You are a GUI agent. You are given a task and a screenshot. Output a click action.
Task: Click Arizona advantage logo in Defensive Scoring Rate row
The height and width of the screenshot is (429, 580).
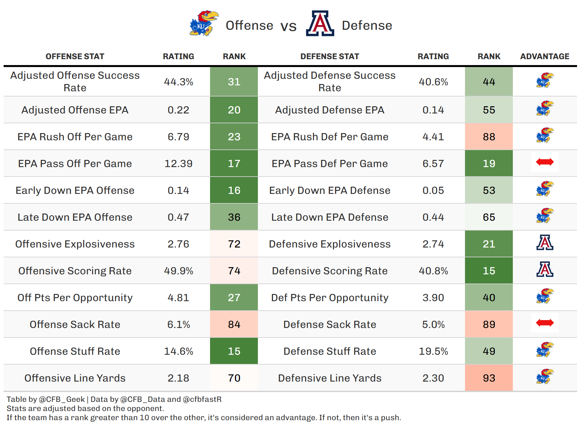[x=545, y=269]
